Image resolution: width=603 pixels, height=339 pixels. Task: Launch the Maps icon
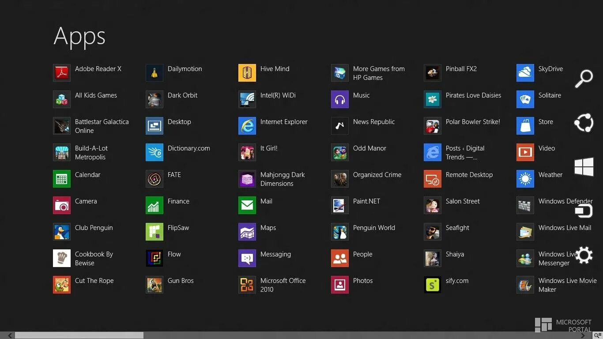pyautogui.click(x=247, y=232)
